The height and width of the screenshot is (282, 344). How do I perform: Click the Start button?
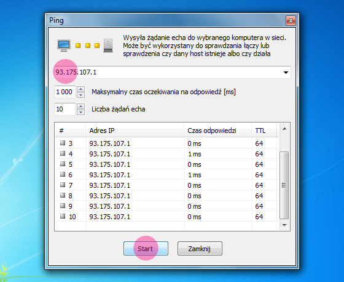(x=146, y=249)
